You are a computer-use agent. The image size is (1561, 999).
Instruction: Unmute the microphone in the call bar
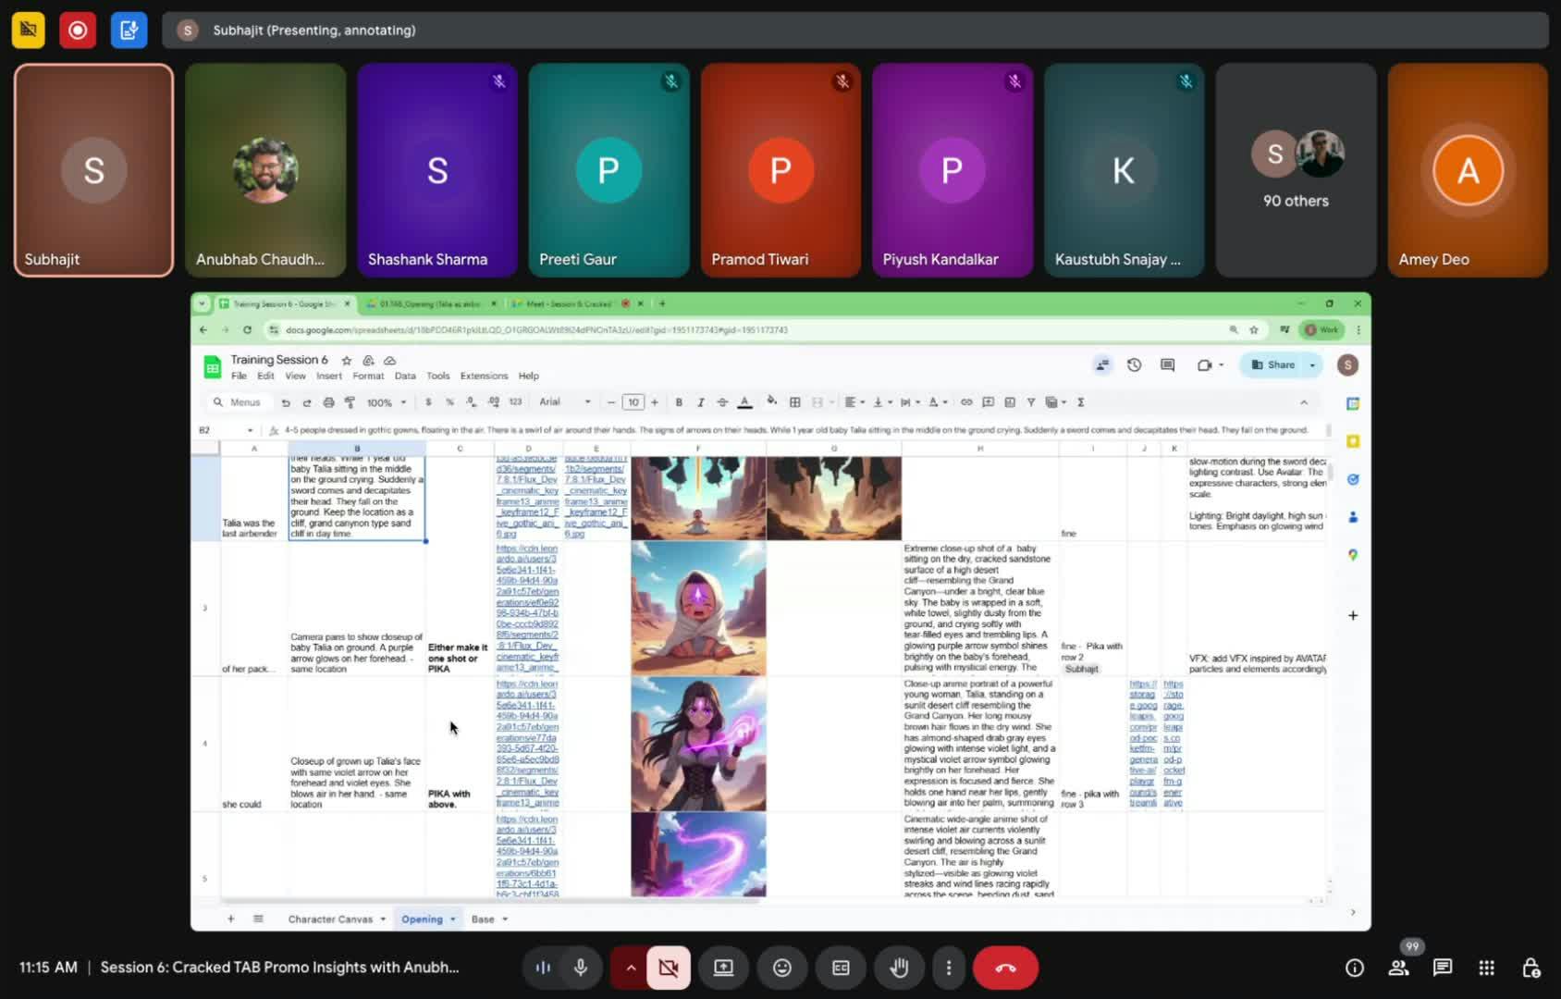pos(581,968)
